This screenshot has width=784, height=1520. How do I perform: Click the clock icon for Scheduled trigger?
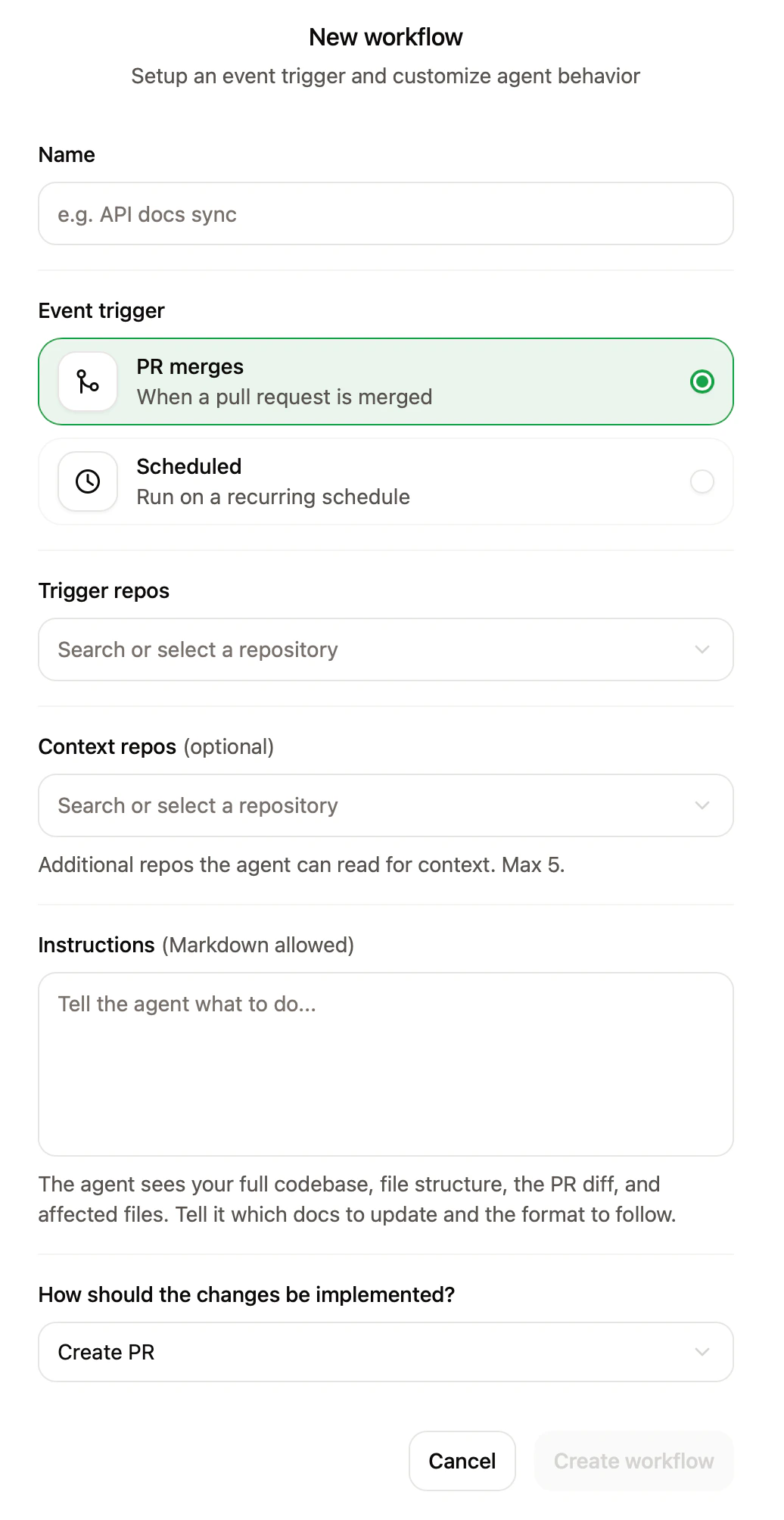pyautogui.click(x=88, y=481)
